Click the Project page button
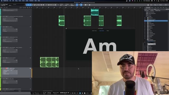169x95 pixels. (161, 5)
